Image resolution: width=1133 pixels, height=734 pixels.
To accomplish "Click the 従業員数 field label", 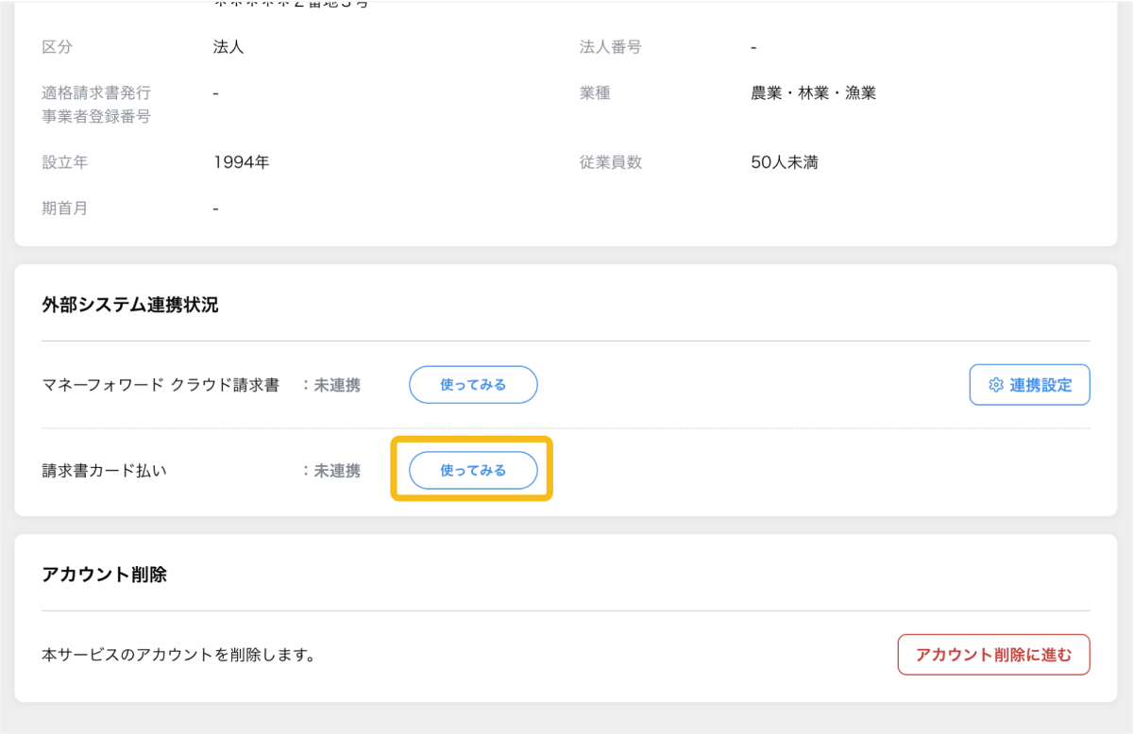I will point(610,162).
